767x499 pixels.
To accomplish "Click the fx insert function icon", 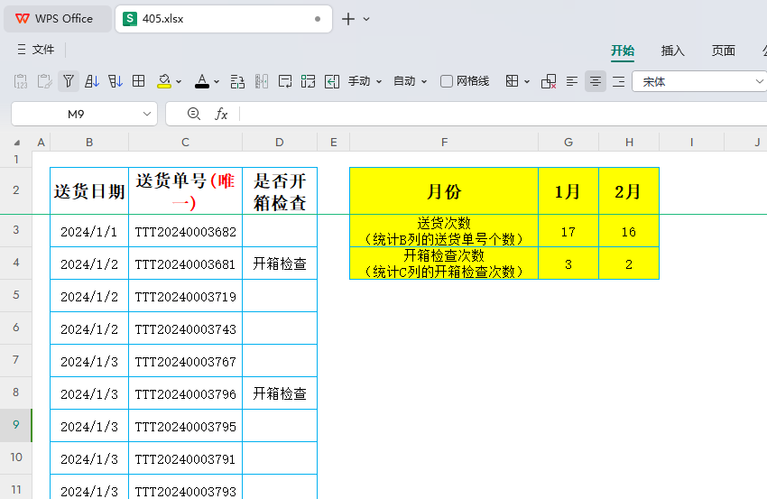I will pos(221,114).
